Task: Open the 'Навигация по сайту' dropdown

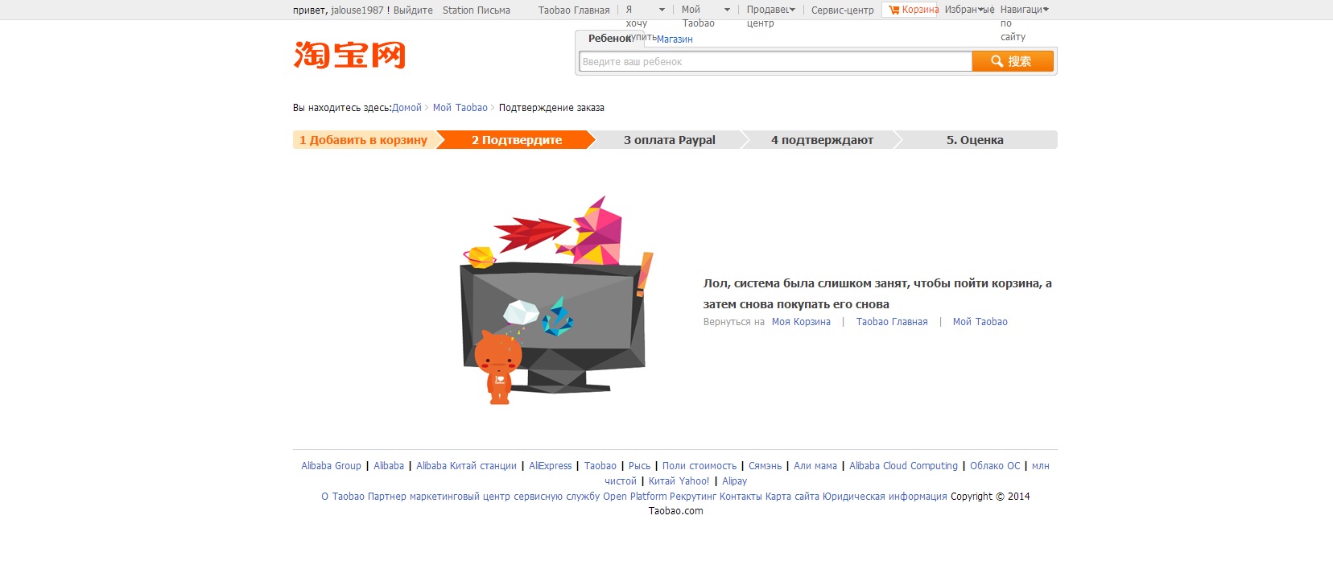Action: (1046, 10)
